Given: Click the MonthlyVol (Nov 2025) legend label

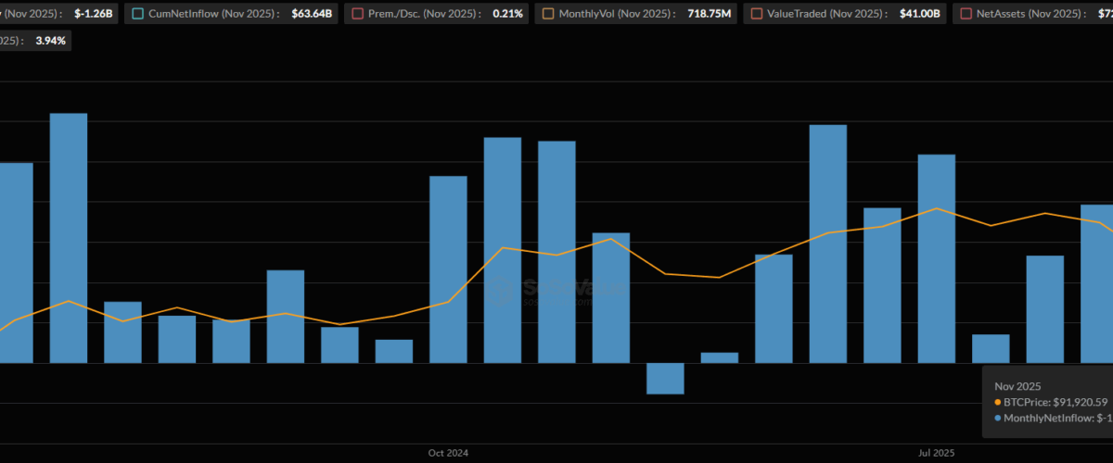Looking at the screenshot, I should click(614, 14).
